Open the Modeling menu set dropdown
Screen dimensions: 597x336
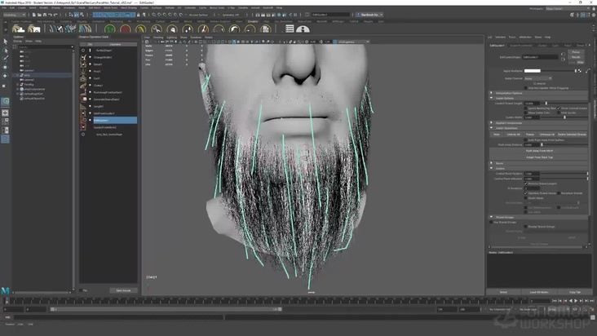[14, 15]
